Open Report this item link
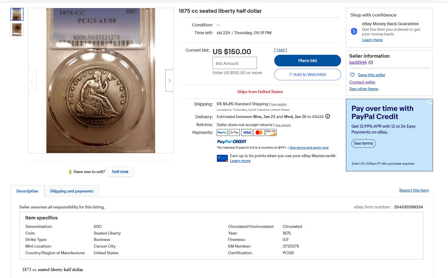Viewport: 448px width, 278px height. (414, 190)
